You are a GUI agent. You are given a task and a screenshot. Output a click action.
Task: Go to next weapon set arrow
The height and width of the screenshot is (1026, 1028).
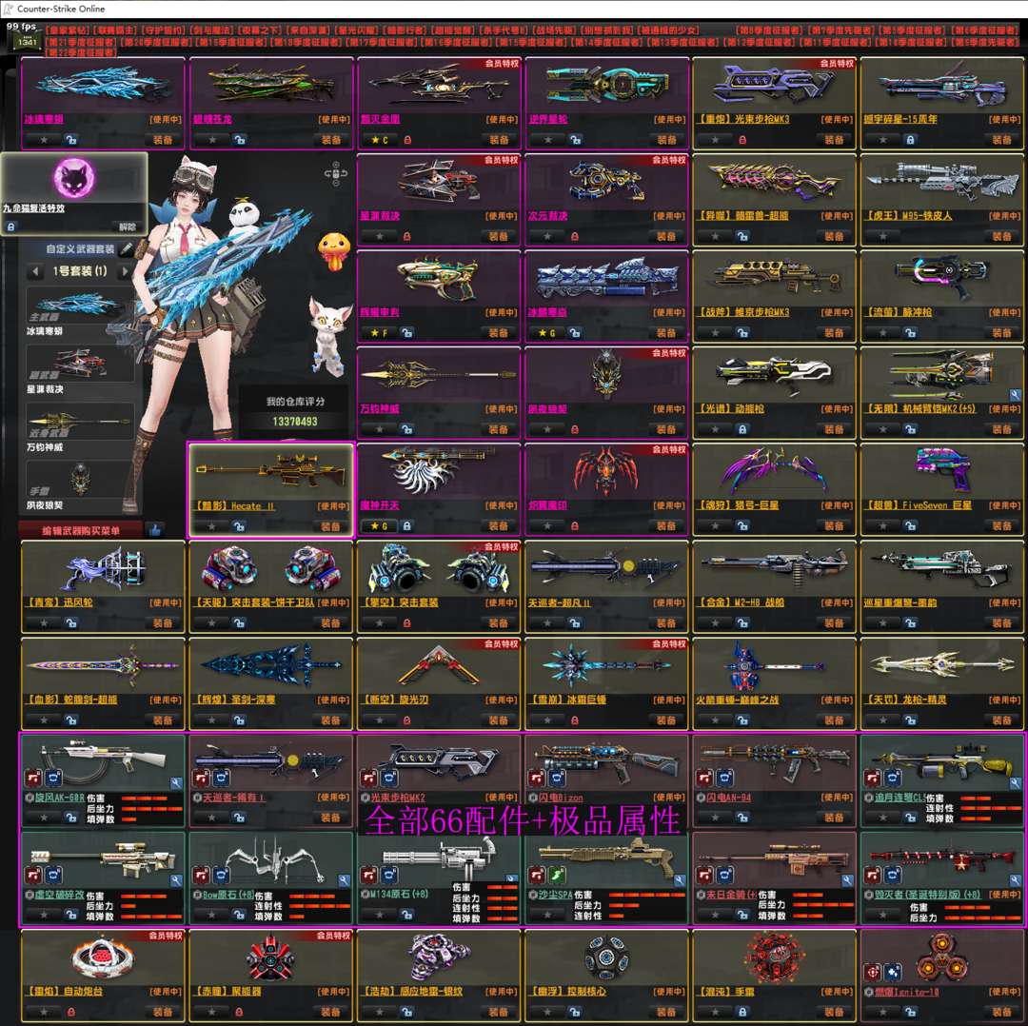coord(124,270)
